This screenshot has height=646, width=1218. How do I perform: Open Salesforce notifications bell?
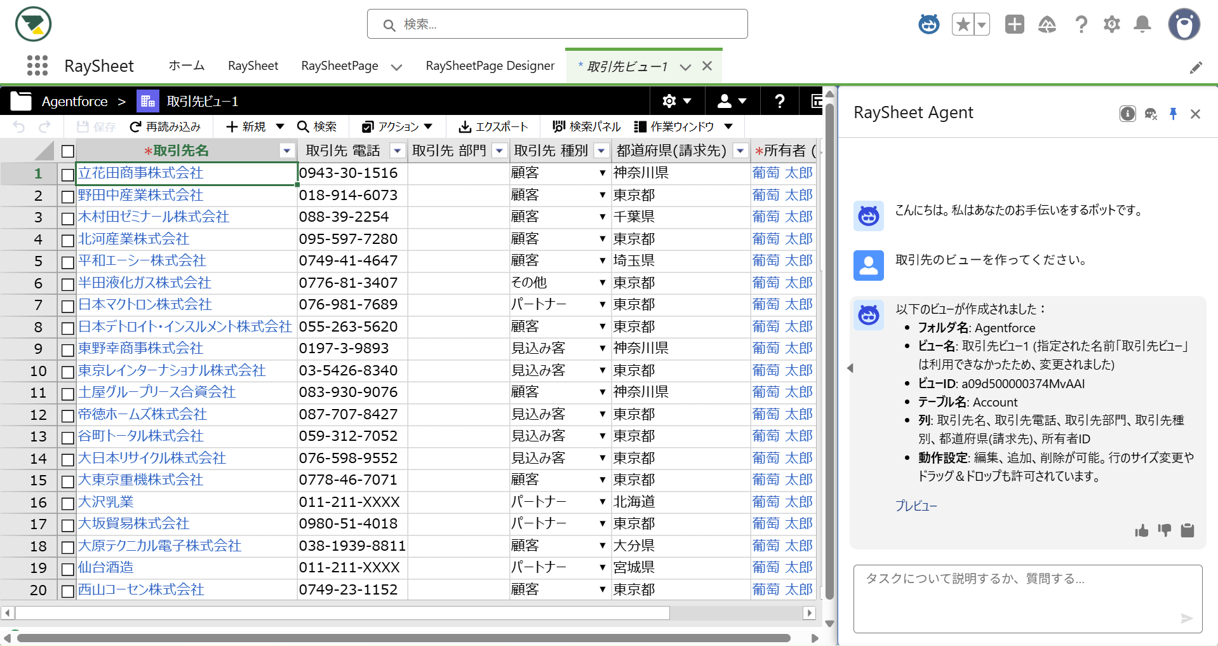pyautogui.click(x=1142, y=25)
